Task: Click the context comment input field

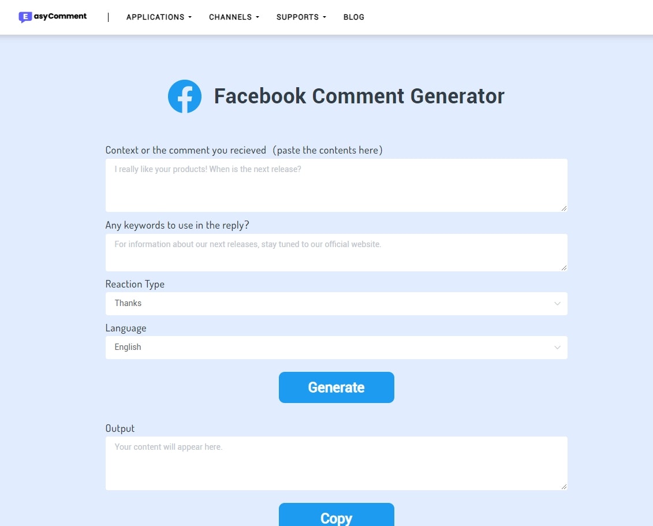Action: click(x=337, y=185)
